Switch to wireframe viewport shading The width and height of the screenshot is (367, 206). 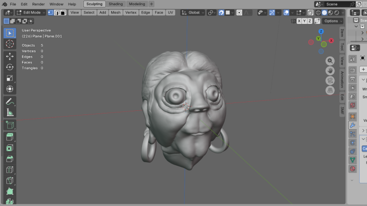[x=318, y=13]
